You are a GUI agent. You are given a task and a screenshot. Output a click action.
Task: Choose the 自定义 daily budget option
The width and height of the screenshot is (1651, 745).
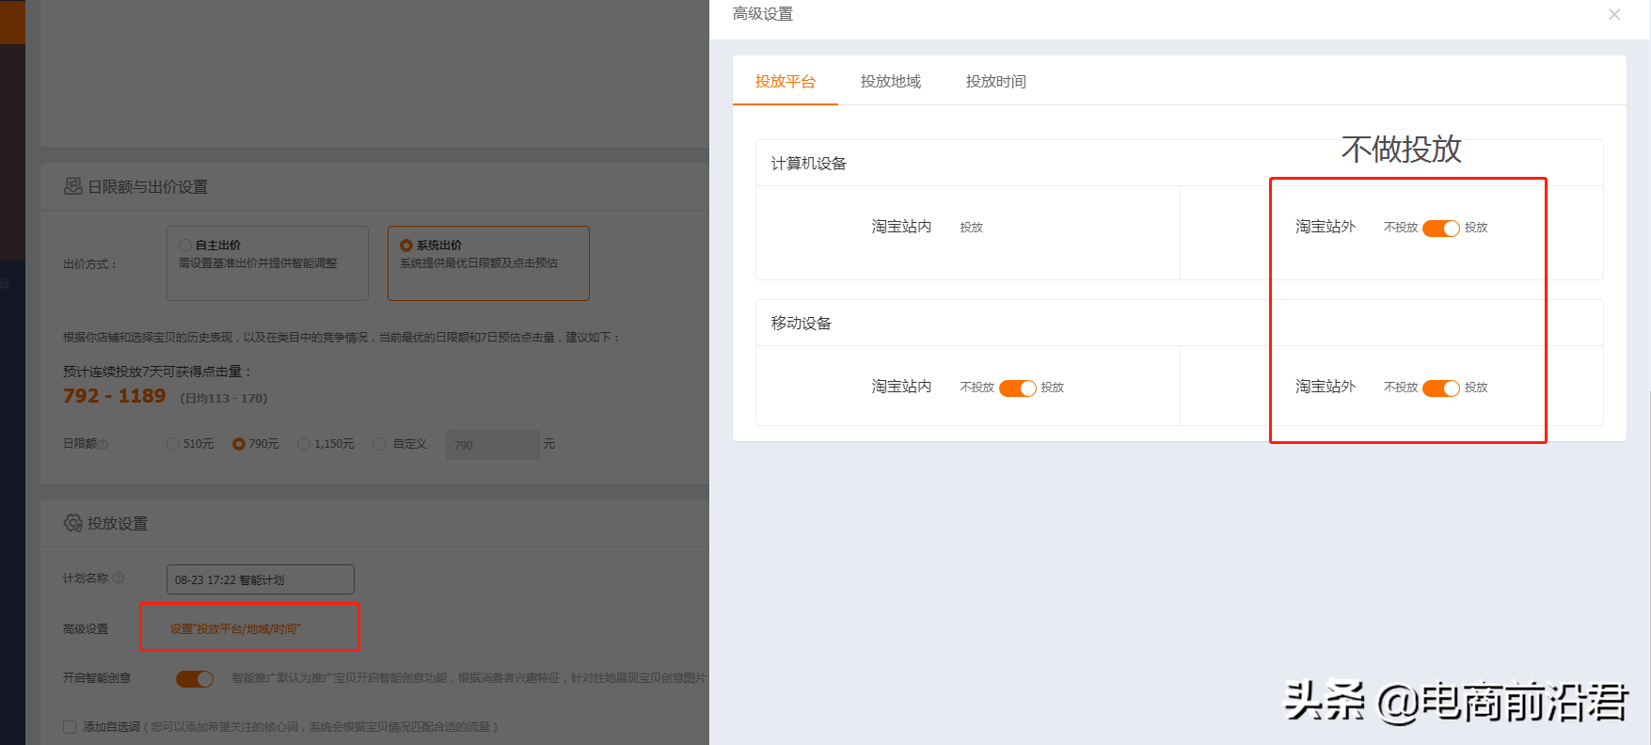click(x=379, y=444)
